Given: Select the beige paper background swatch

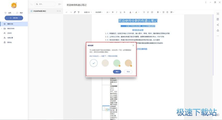Looking at the screenshot, I should point(105,63).
